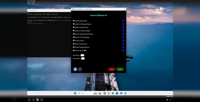The height and width of the screenshot is (102, 200).
Task: Open the GitHub link icon
Action: tap(80, 69)
